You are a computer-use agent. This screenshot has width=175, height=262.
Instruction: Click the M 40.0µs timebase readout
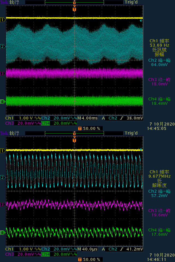pyautogui.click(x=87, y=249)
